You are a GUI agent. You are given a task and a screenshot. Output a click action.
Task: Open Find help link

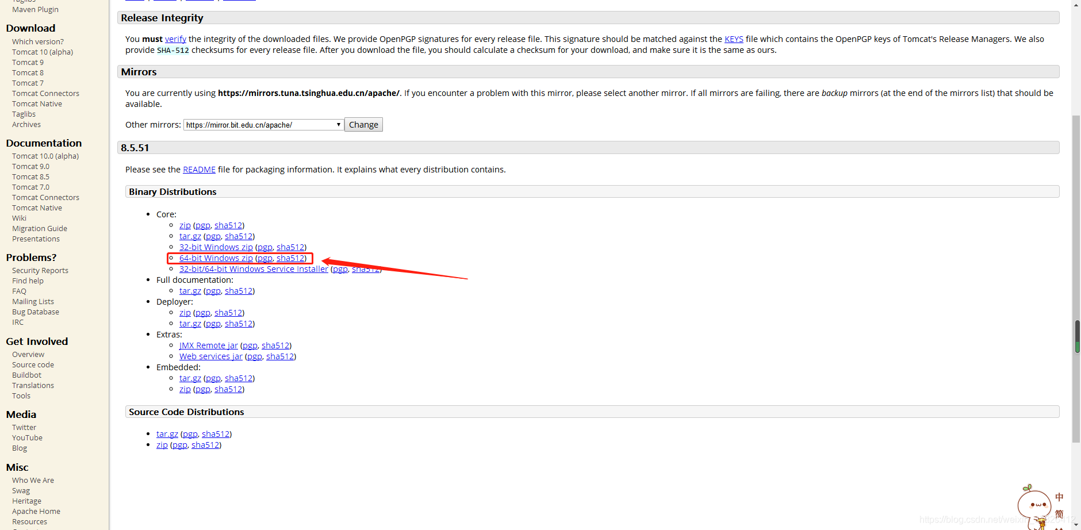pyautogui.click(x=28, y=281)
